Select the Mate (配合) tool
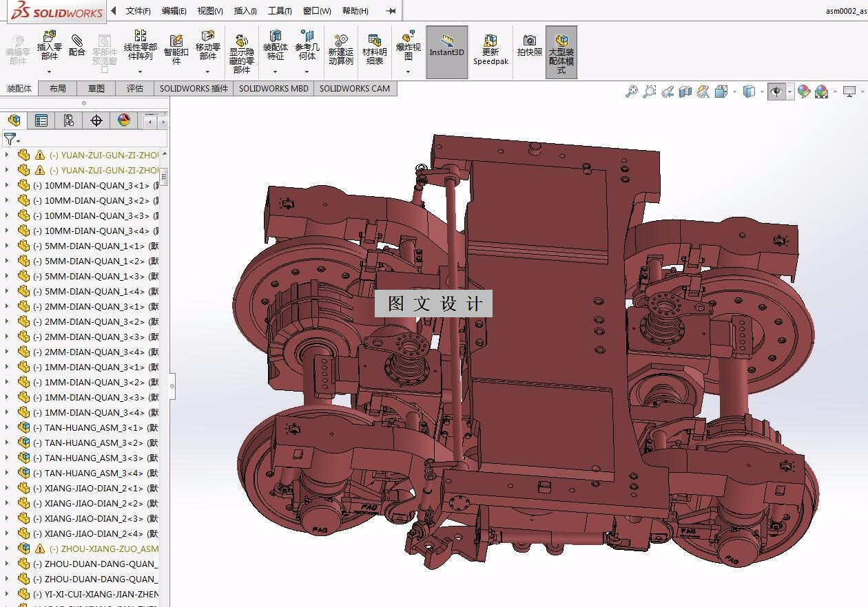Screen dimensions: 868x607 pyautogui.click(x=77, y=45)
